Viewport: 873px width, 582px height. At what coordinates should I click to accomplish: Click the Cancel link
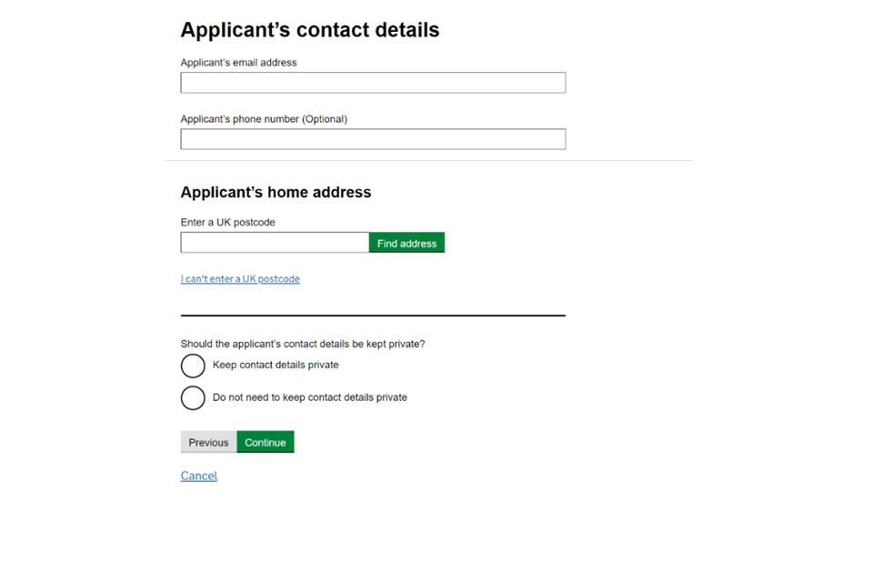coord(199,476)
